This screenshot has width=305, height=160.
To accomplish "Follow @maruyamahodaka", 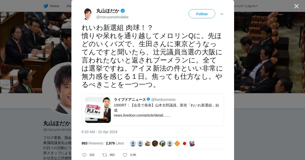I will pos(202,14).
